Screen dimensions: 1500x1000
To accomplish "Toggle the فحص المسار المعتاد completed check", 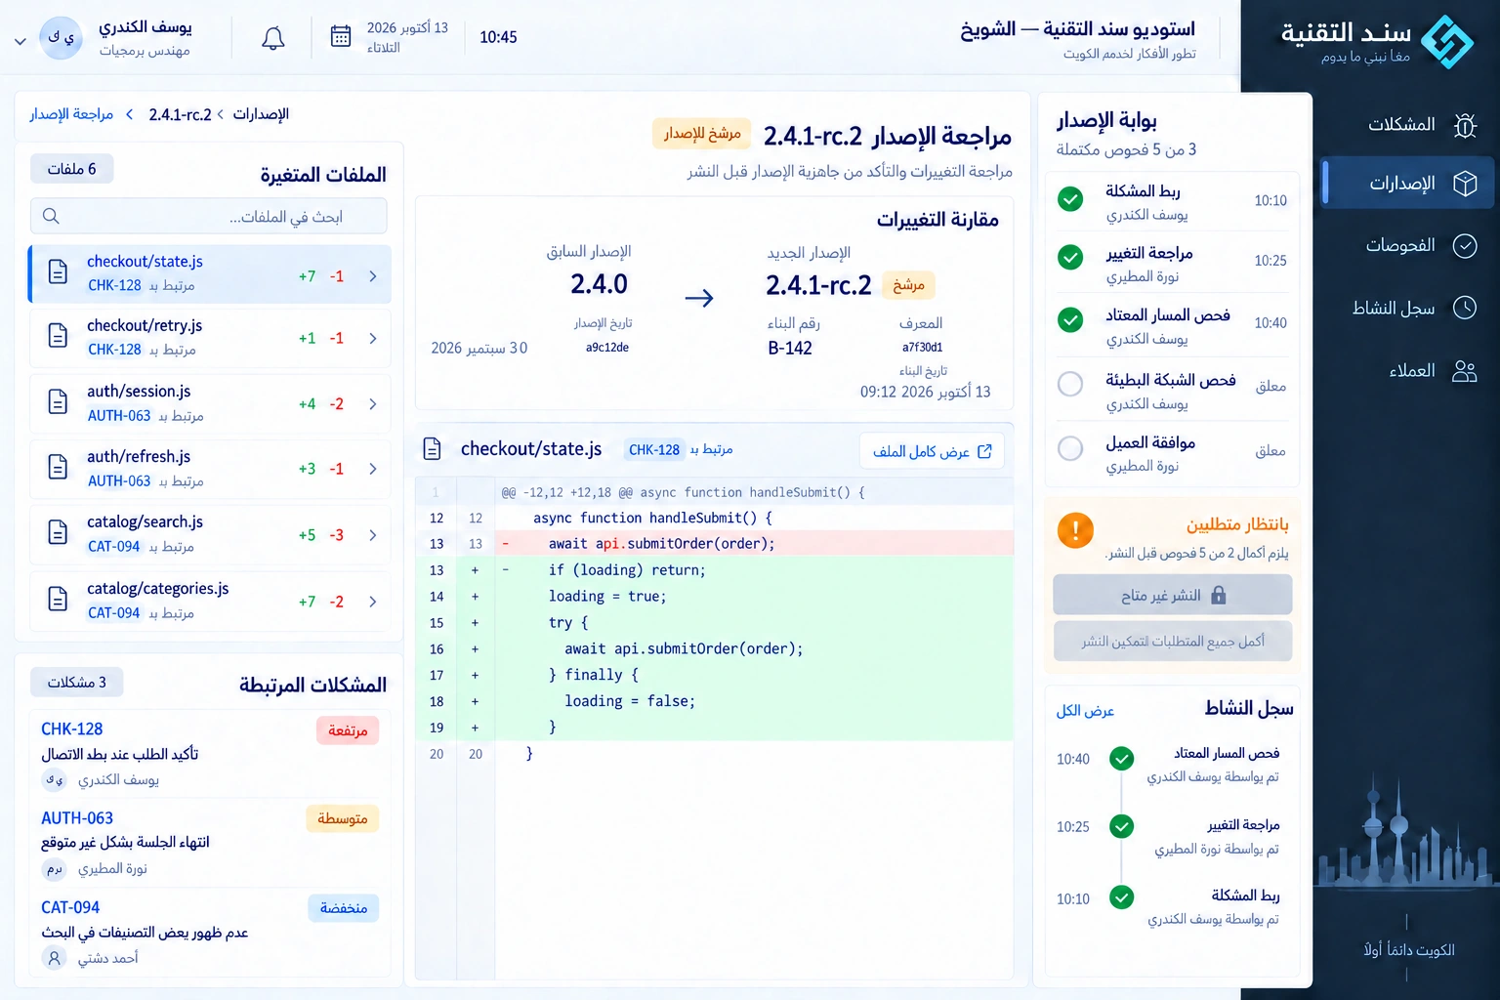I will (x=1070, y=319).
